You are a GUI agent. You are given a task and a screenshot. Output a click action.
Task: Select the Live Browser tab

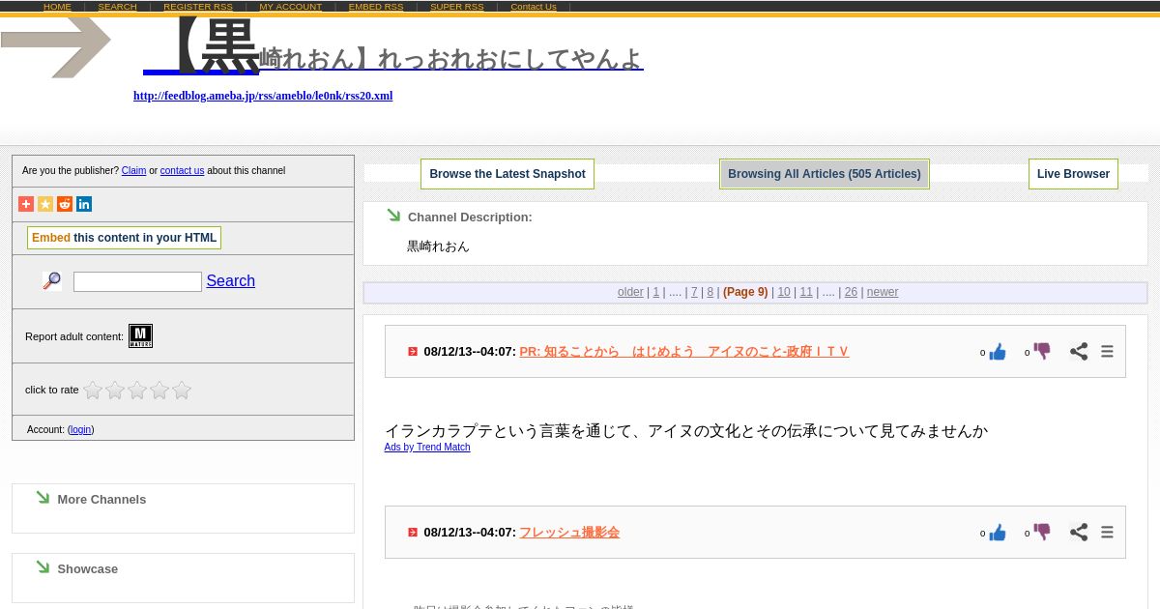tap(1073, 174)
